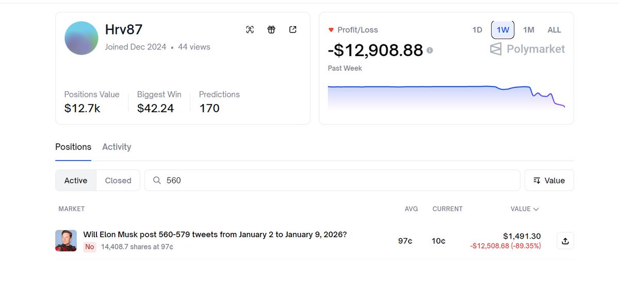
Task: Click the No outcome badge
Action: tap(90, 247)
